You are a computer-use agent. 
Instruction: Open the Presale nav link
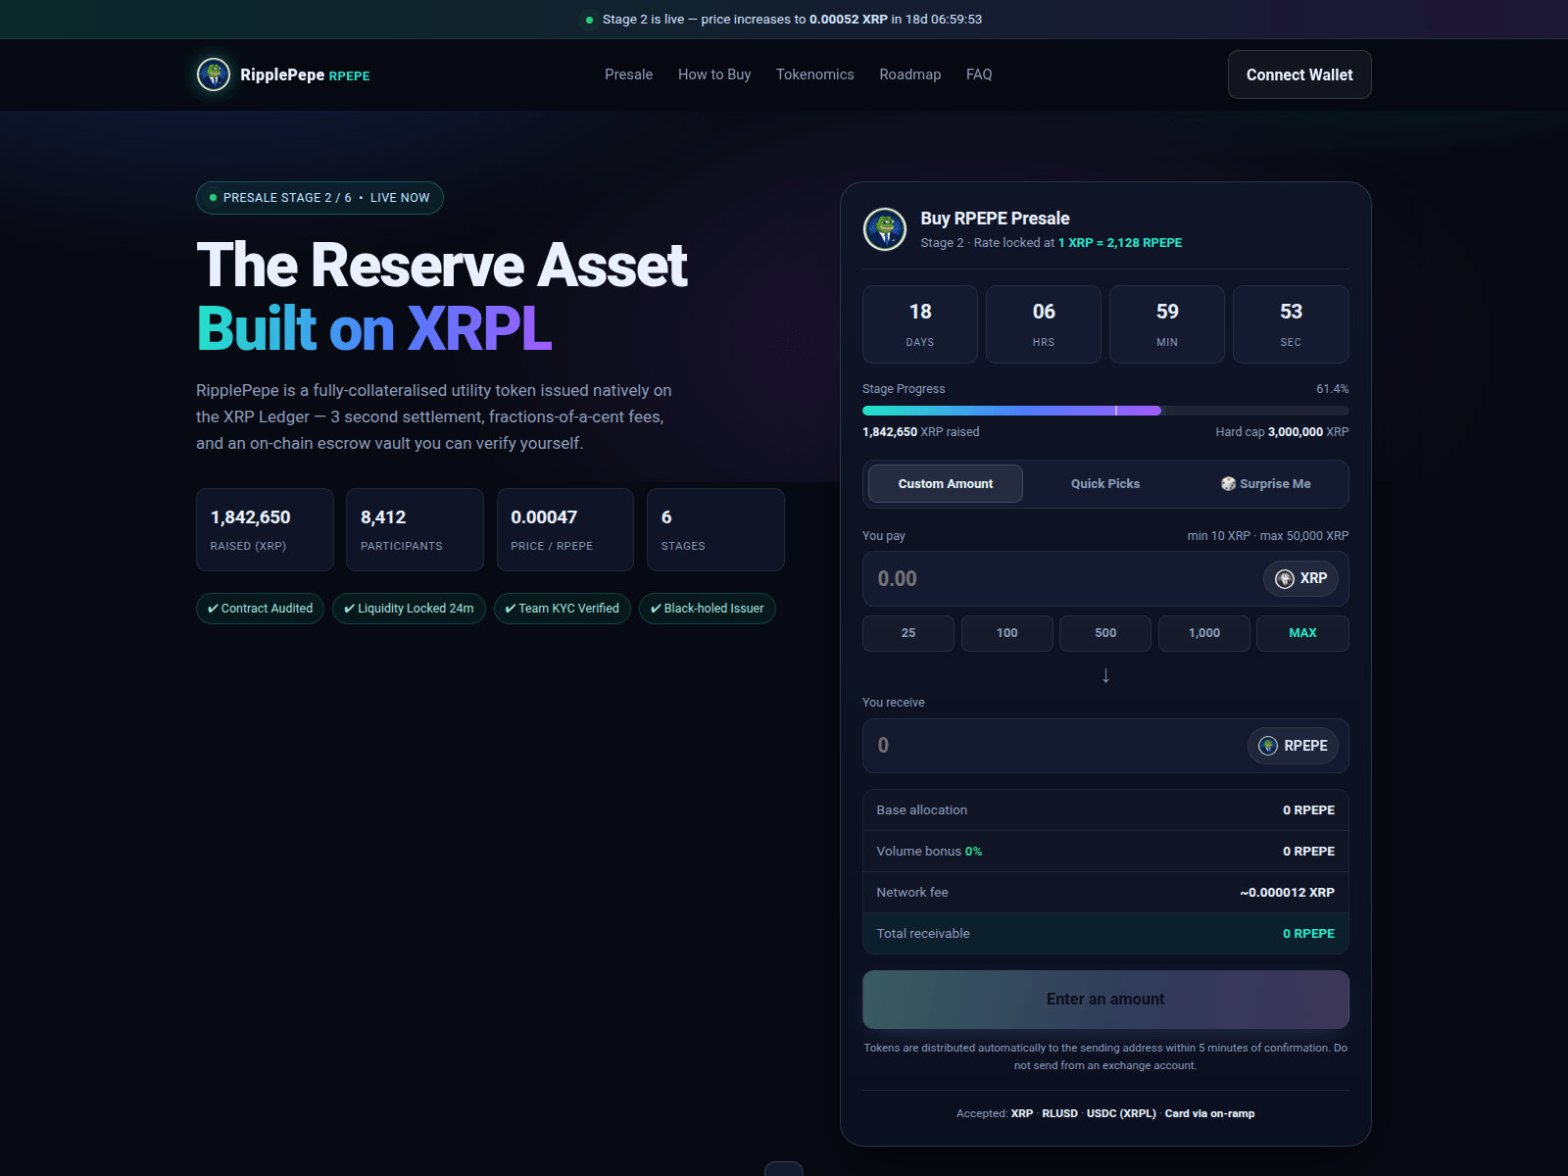pyautogui.click(x=628, y=74)
